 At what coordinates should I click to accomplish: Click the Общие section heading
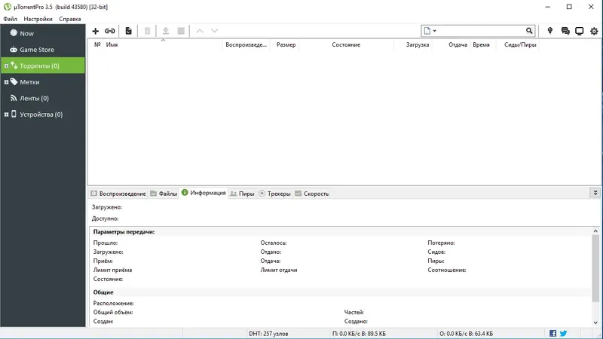(103, 292)
